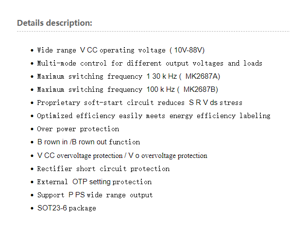Viewport: 290px width, 225px height.
Task: Click the '130 k Hz' value
Action: point(162,76)
